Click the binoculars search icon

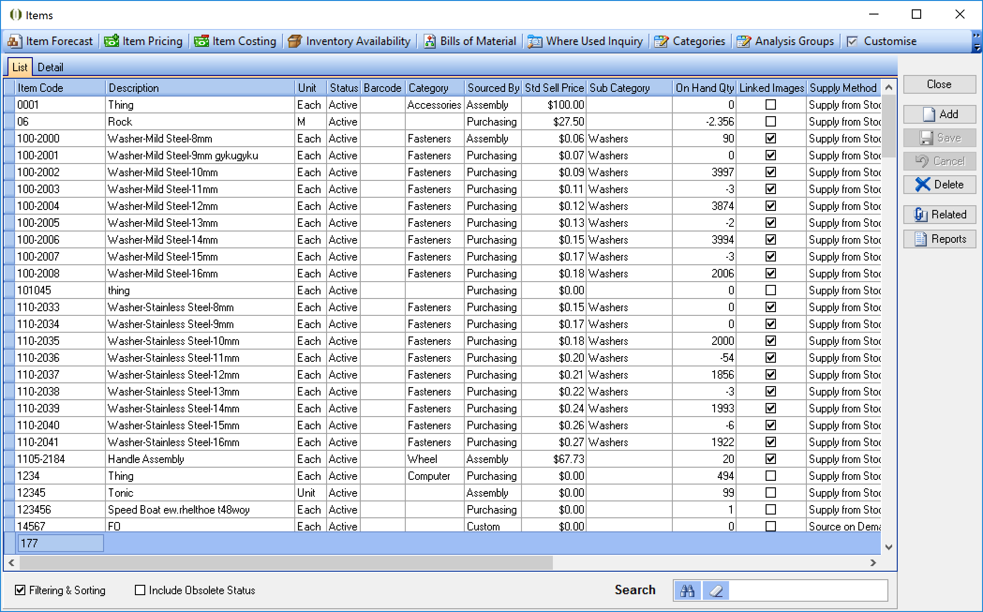687,590
